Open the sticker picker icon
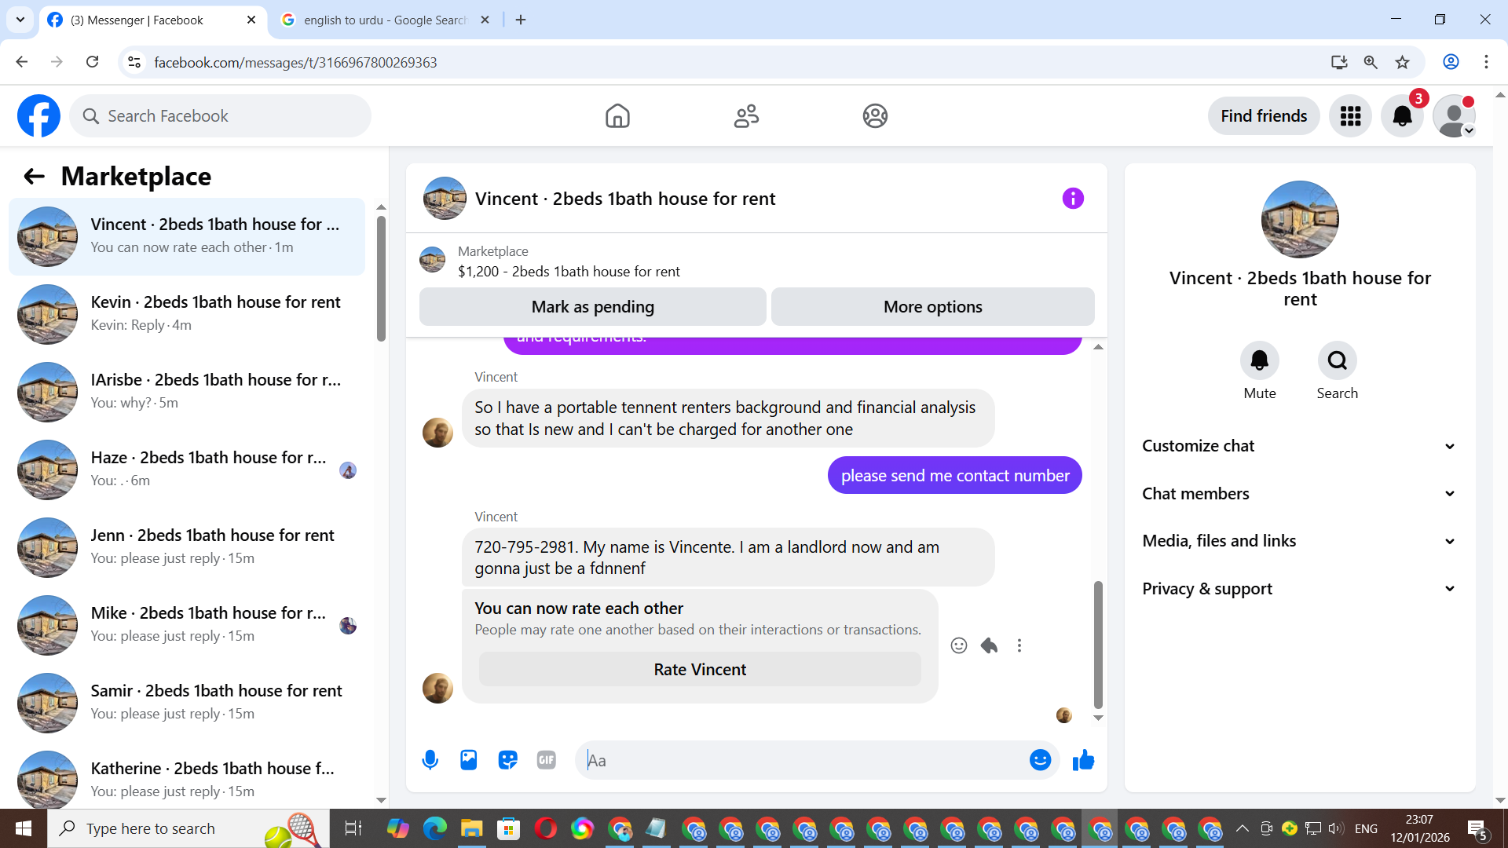The height and width of the screenshot is (848, 1508). (x=507, y=760)
